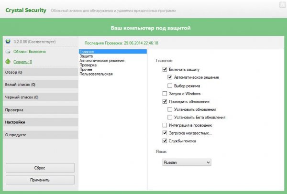Uncheck Автоматическое решение checkbox
The height and width of the screenshot is (194, 287).
coord(170,77)
